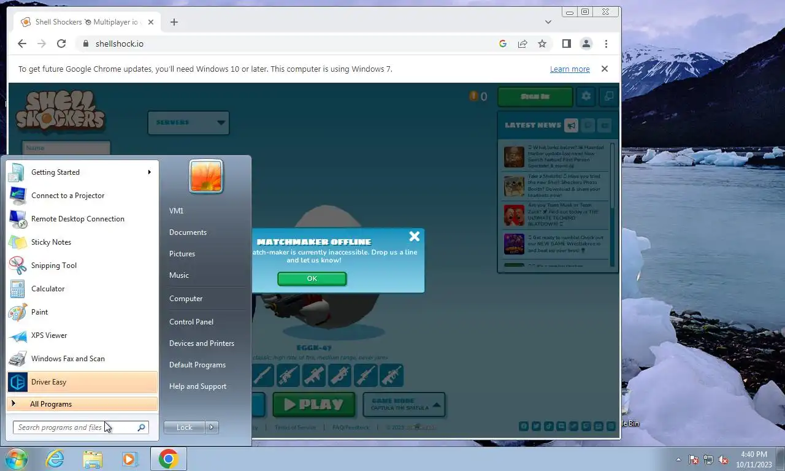Click the Learn more link

click(570, 69)
